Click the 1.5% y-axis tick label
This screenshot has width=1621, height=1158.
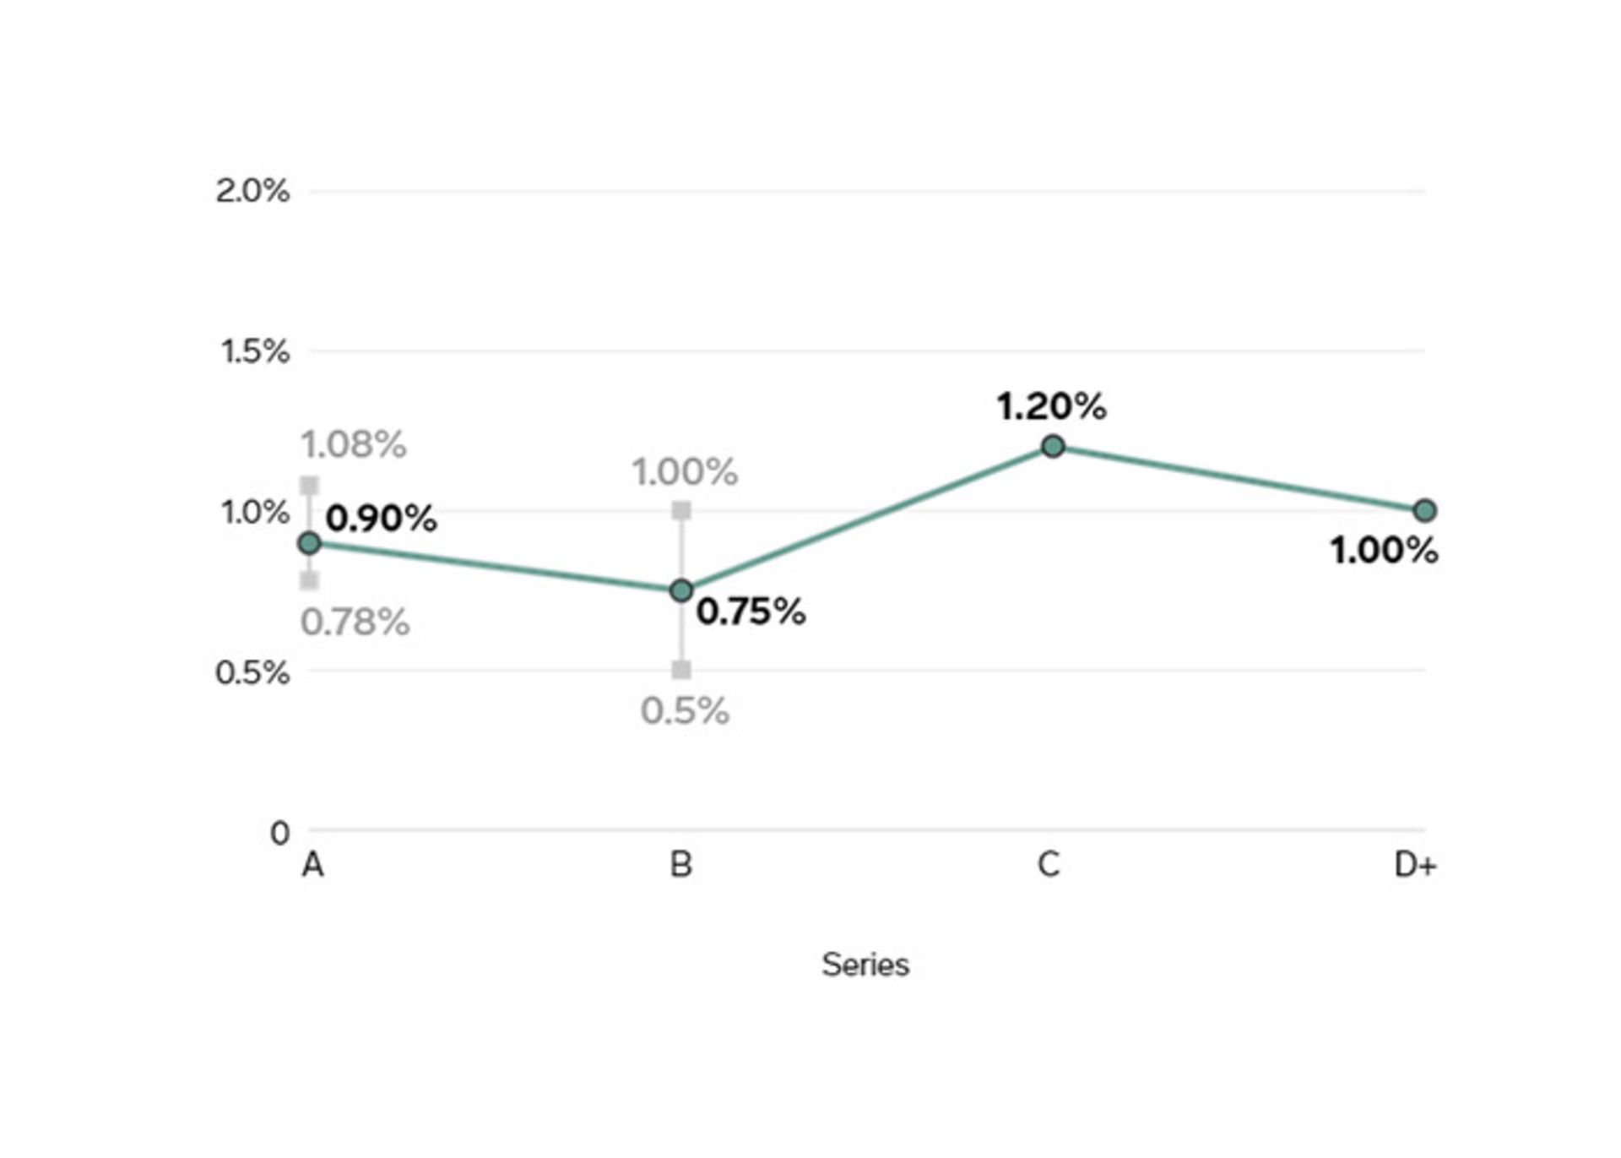coord(255,351)
